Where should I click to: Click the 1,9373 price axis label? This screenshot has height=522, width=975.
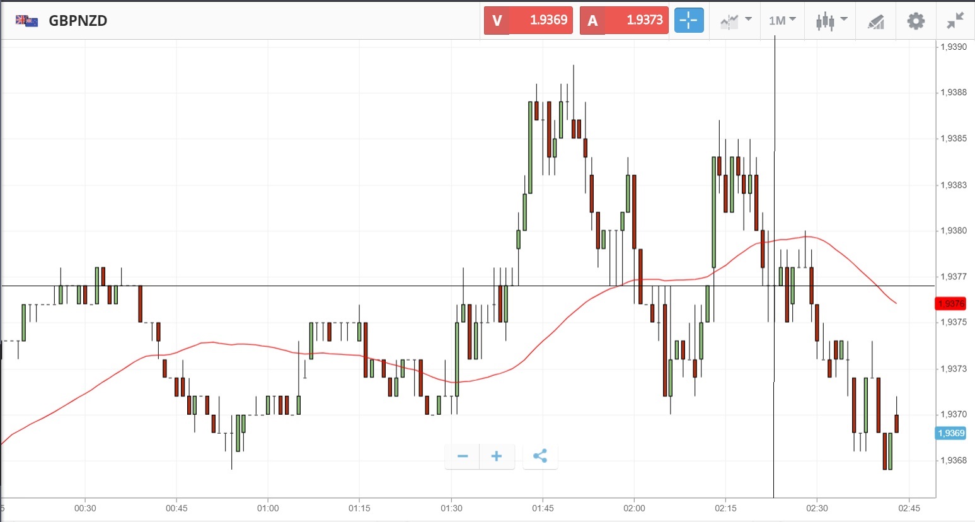click(x=953, y=369)
